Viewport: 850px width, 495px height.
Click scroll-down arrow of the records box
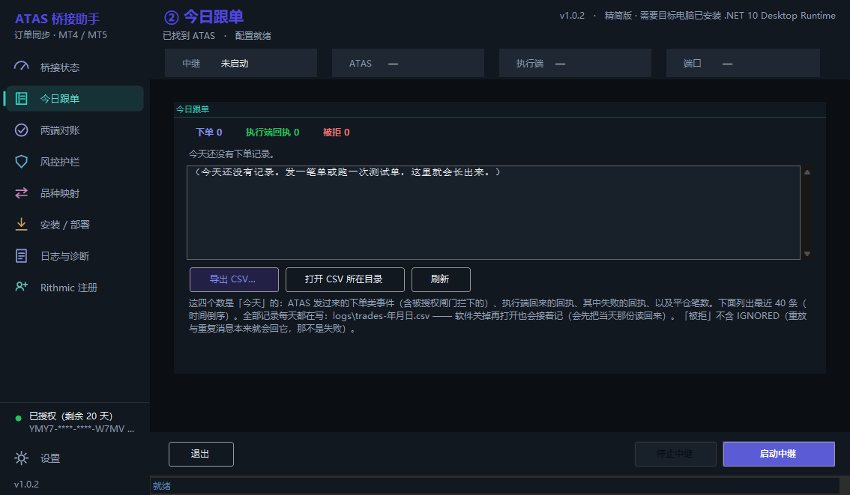[807, 253]
